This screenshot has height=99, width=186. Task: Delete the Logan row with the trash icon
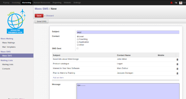coord(177,64)
